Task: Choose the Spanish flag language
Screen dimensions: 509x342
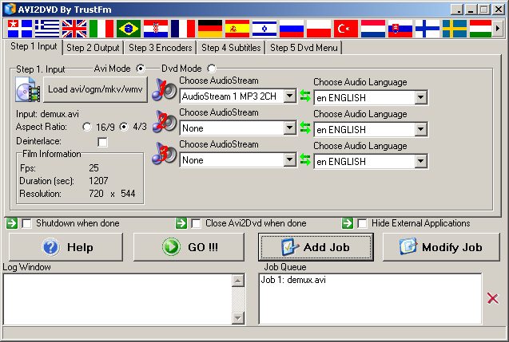Action: tap(237, 29)
